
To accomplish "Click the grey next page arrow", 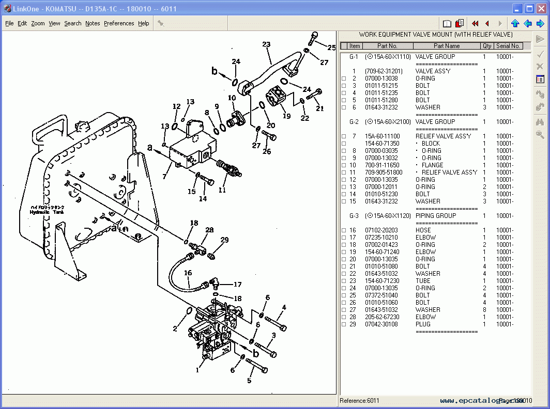I will 500,23.
